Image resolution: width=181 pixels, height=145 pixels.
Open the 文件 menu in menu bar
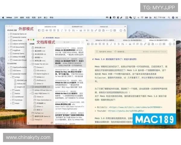[16, 18]
